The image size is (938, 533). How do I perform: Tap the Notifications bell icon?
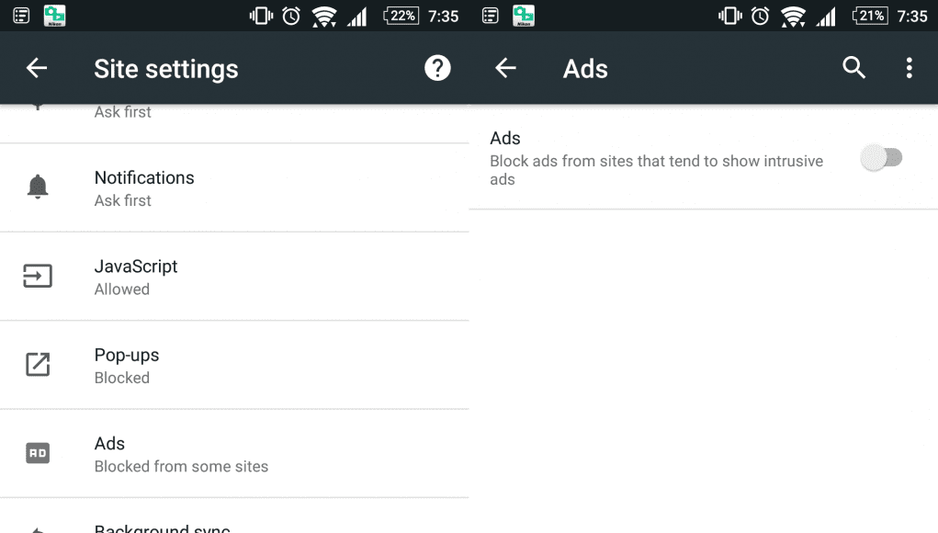tap(38, 187)
